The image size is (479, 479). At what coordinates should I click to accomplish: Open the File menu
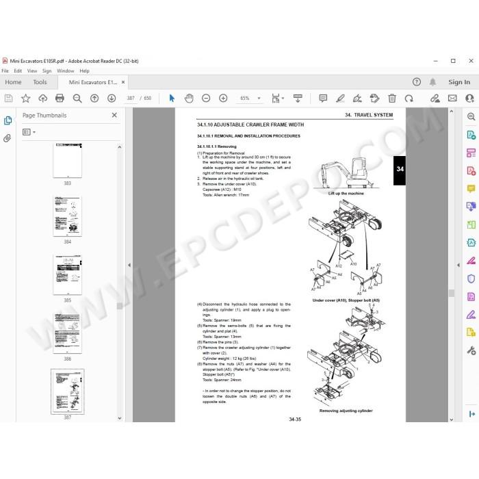click(x=5, y=70)
